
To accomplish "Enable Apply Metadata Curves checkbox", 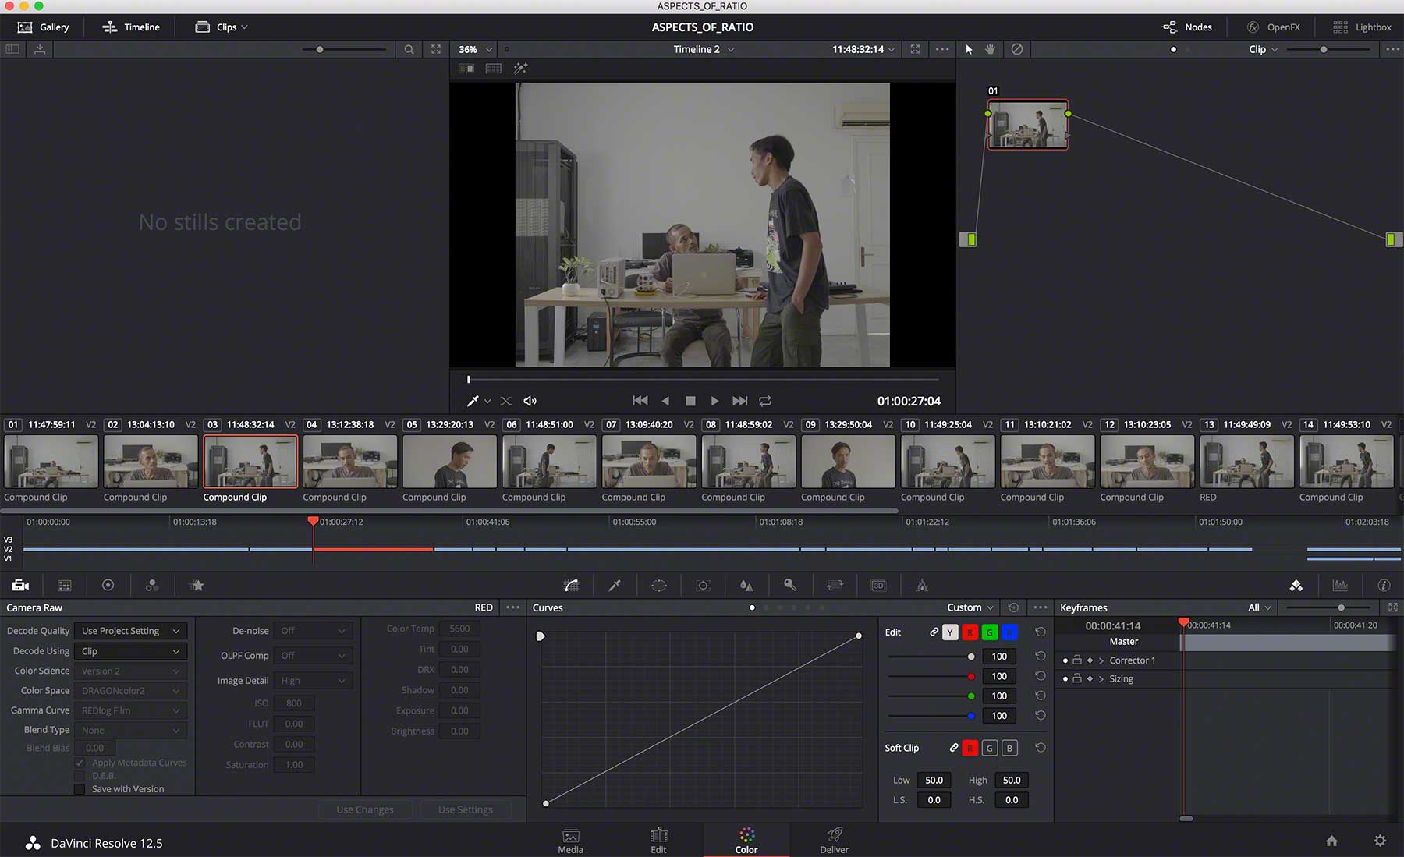I will pyautogui.click(x=80, y=763).
